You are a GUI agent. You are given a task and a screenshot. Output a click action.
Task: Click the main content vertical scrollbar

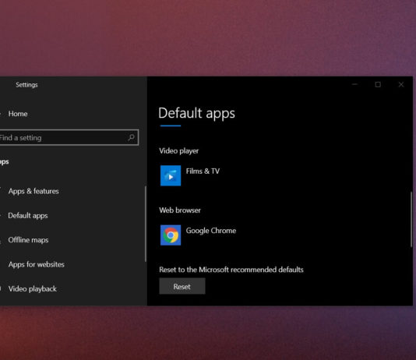tap(411, 220)
